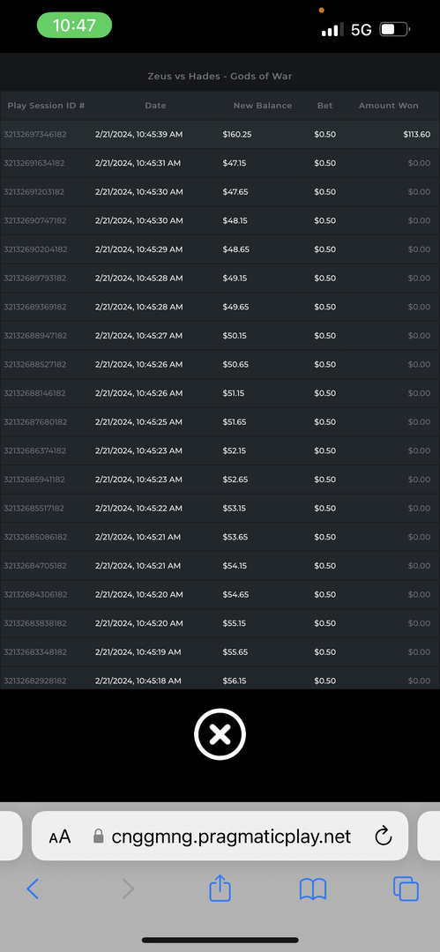This screenshot has width=440, height=952.
Task: Select the row with new balance $50.15
Action: 220,336
